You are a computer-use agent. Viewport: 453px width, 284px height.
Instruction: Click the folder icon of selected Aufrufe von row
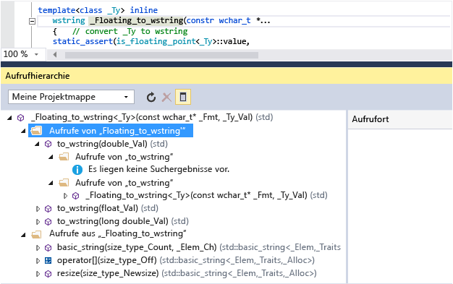36,131
